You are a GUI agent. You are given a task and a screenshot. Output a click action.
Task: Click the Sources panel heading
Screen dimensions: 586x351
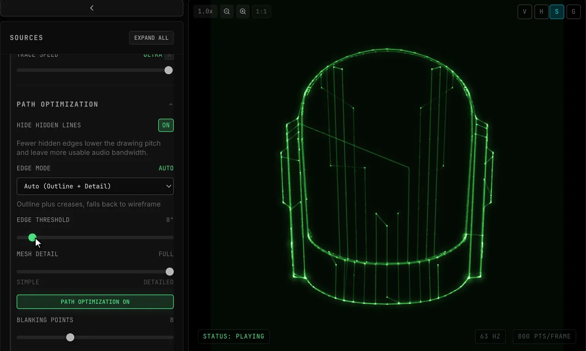click(27, 38)
